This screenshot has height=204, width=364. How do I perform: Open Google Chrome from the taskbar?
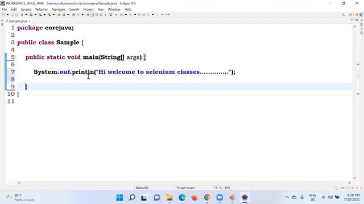point(207,198)
